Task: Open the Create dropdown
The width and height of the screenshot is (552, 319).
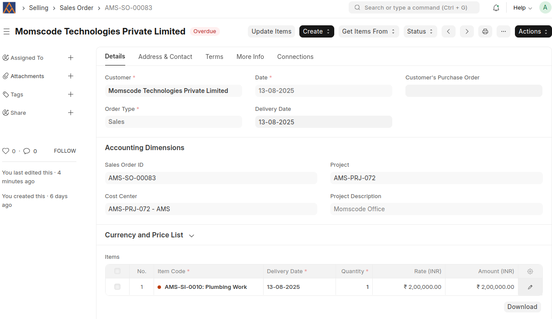Action: point(316,31)
